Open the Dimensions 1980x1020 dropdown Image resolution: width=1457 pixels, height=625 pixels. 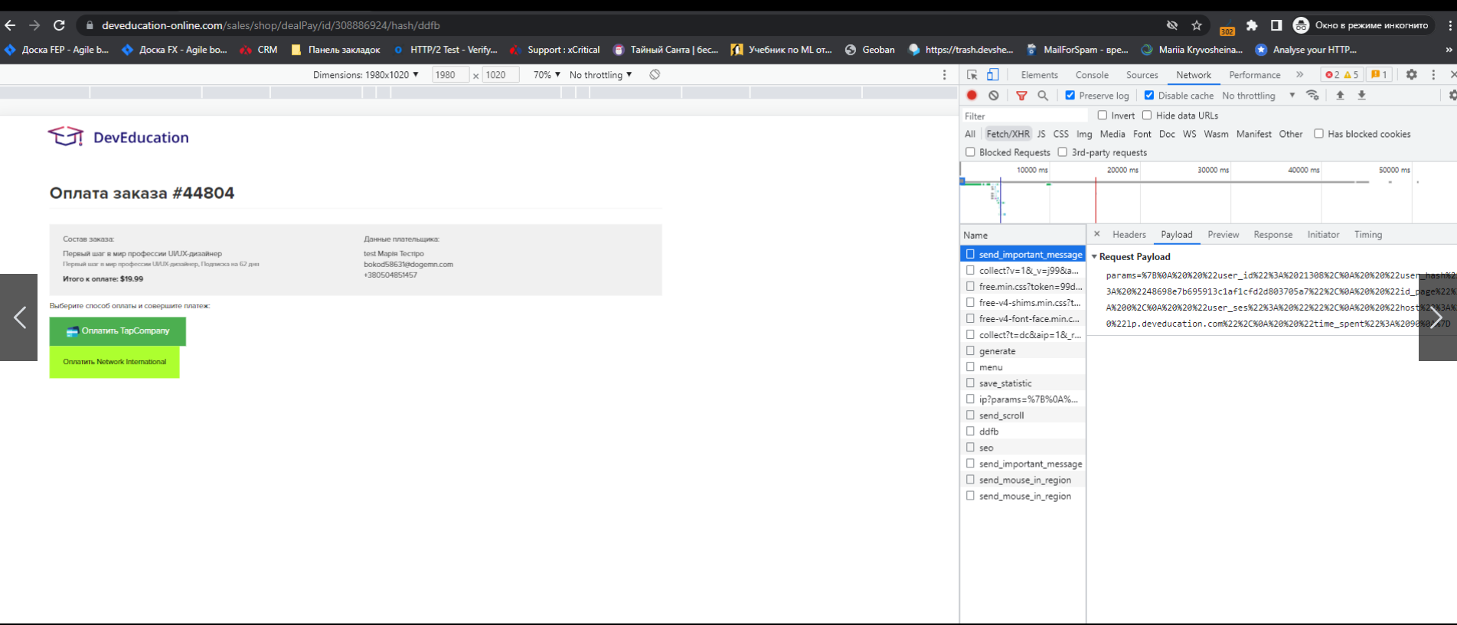coord(366,75)
